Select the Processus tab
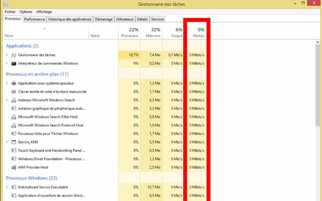Viewport: 322px width, 201px height. click(13, 19)
